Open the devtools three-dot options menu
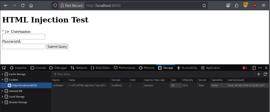 [x=260, y=68]
